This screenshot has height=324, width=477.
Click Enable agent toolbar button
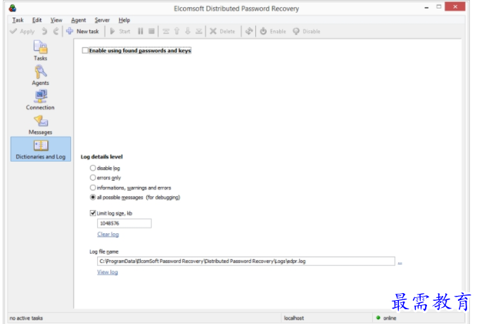[273, 32]
